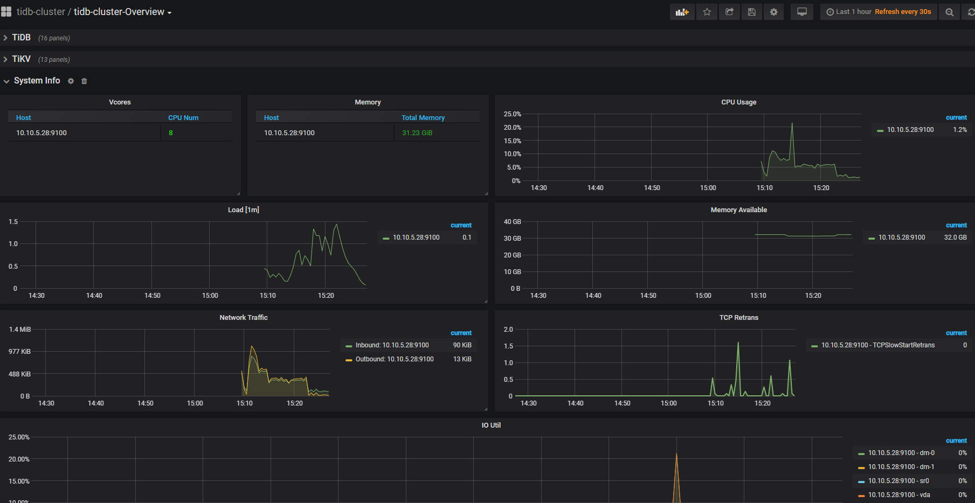
Task: Sort Memory table by Total Memory
Action: click(423, 117)
